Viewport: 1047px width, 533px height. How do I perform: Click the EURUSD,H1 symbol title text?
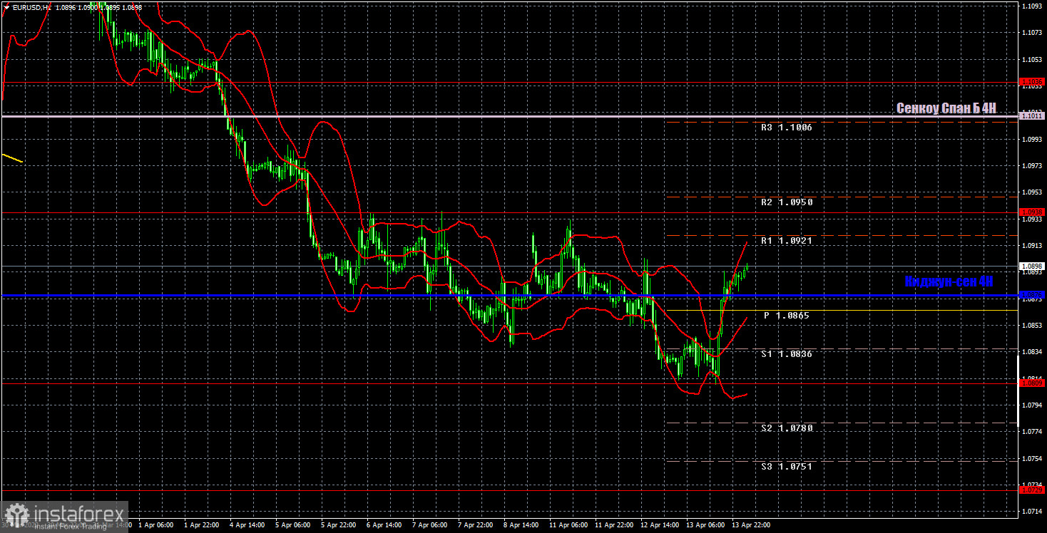[x=31, y=7]
